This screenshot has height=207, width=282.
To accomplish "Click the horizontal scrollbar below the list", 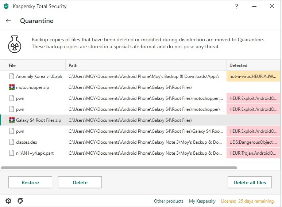I will (119, 168).
